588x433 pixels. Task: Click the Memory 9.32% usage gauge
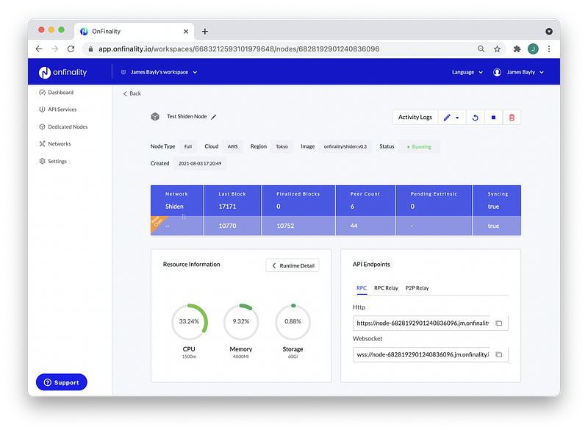pyautogui.click(x=241, y=321)
